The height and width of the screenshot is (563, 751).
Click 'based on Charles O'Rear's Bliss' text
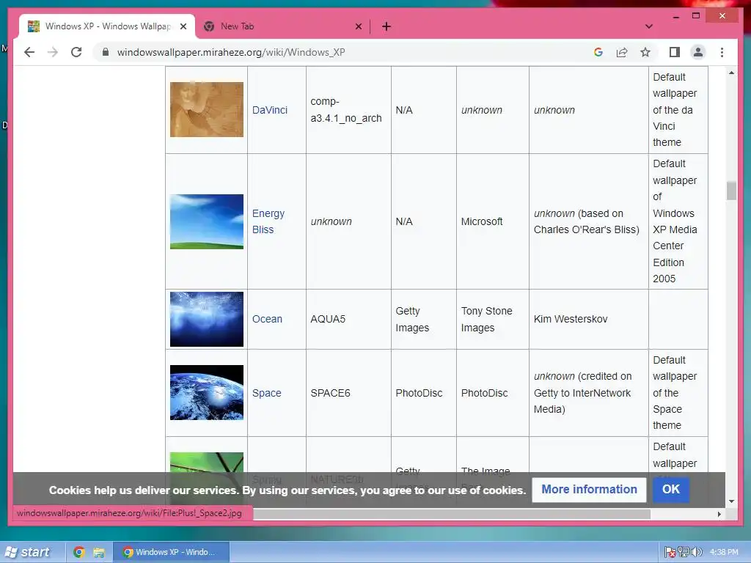coord(587,221)
